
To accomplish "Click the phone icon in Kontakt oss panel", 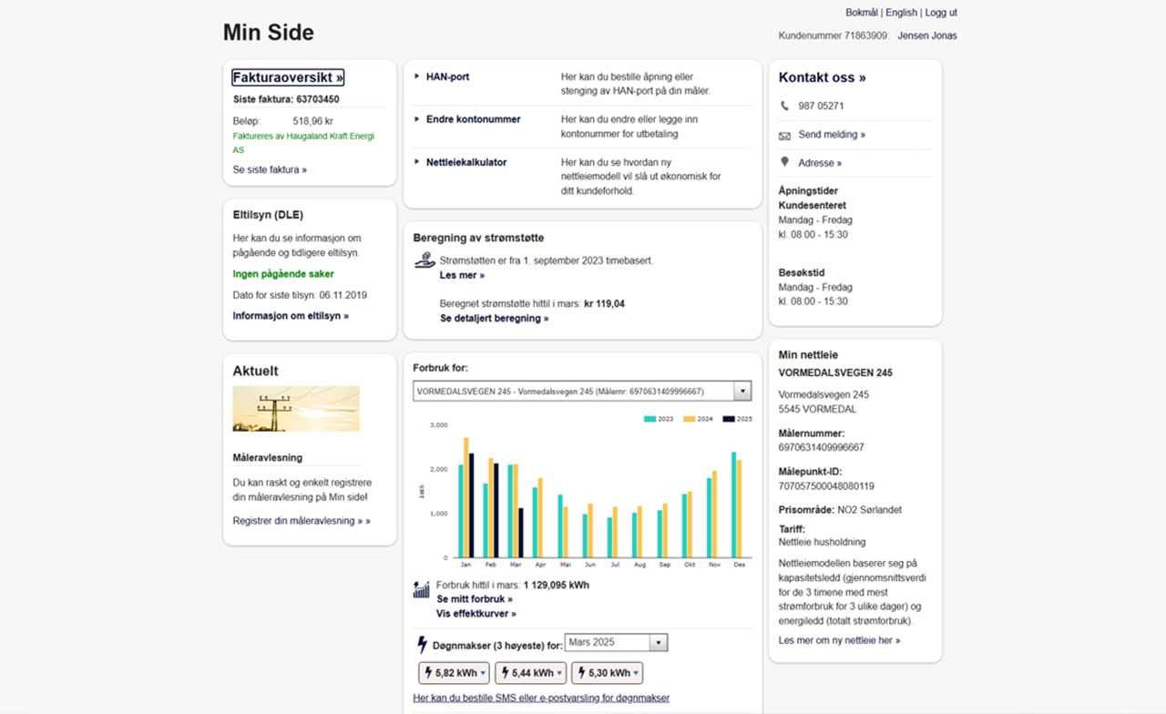I will pos(784,106).
